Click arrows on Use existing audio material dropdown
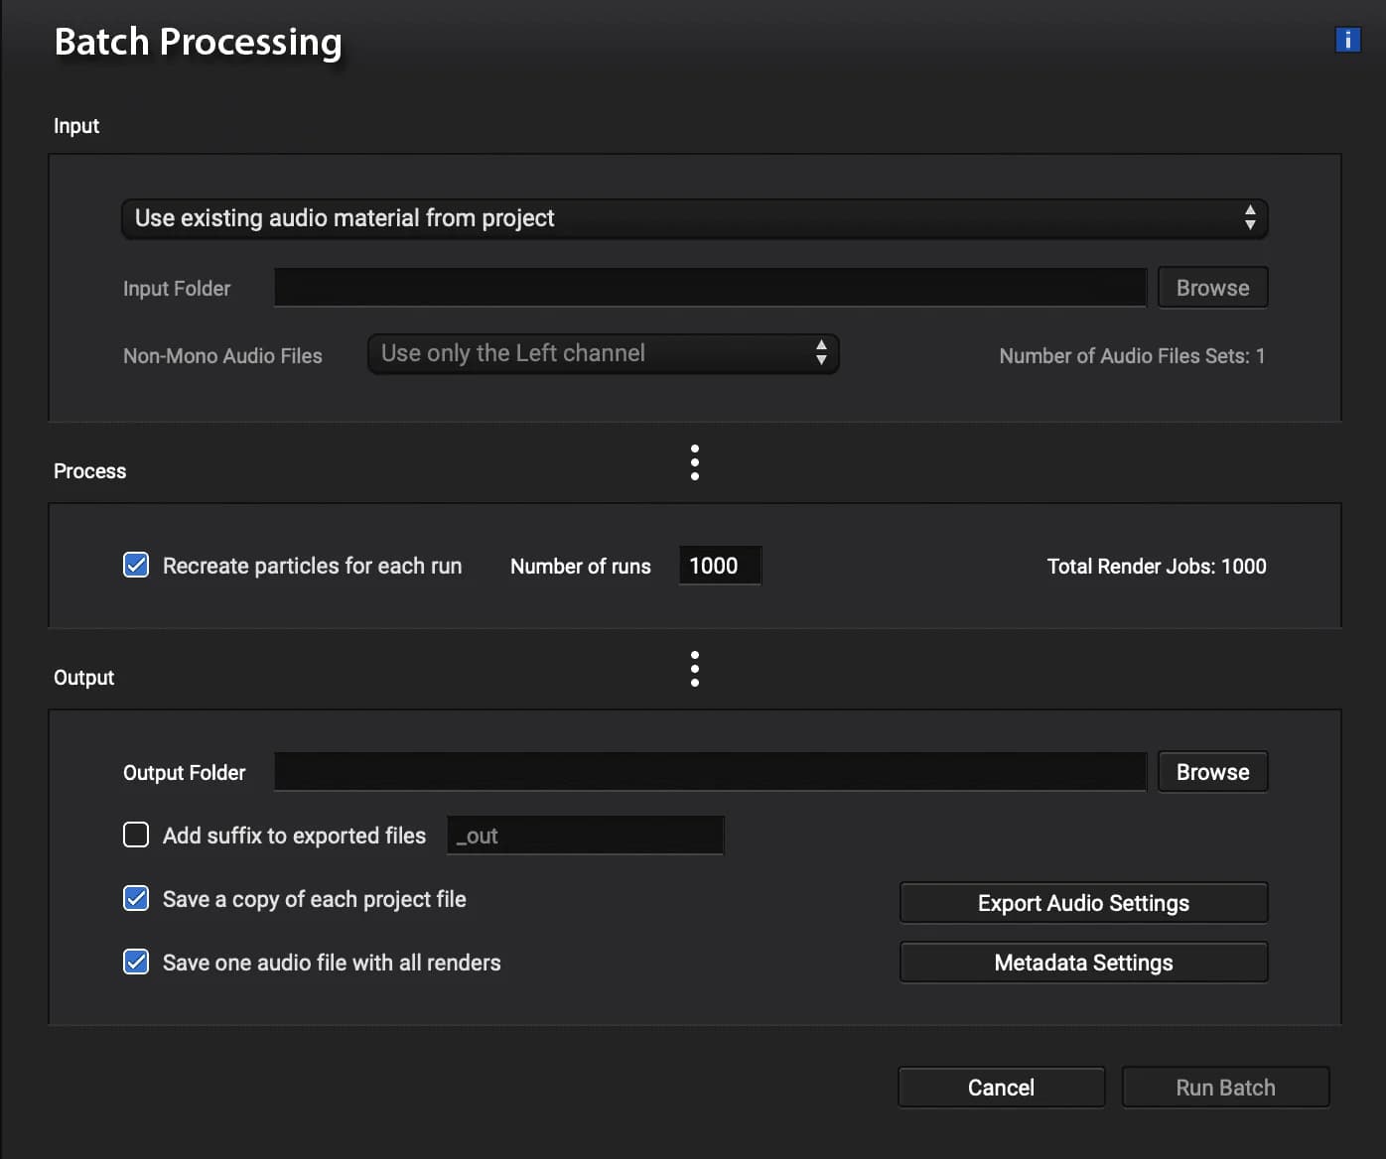Viewport: 1386px width, 1159px height. pyautogui.click(x=1250, y=218)
